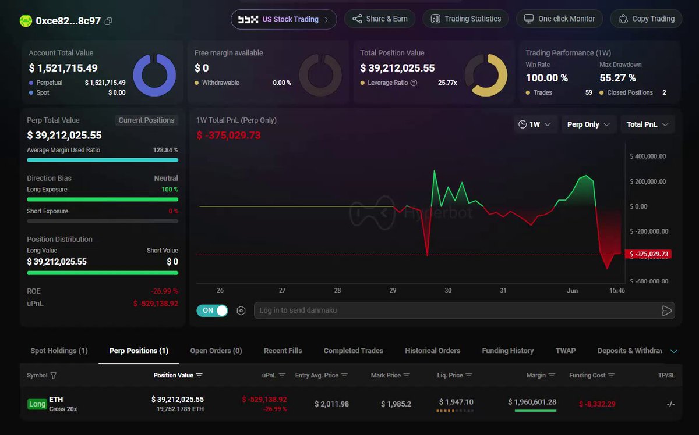699x435 pixels.
Task: Click Deposits & Withdrawals tab
Action: (x=629, y=351)
